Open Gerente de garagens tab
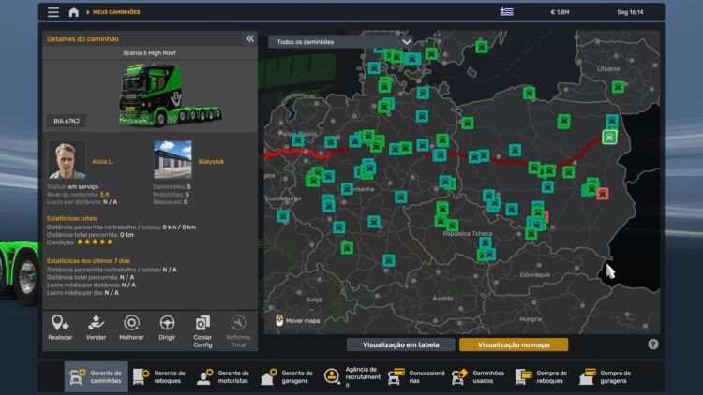This screenshot has height=395, width=703. point(287,376)
